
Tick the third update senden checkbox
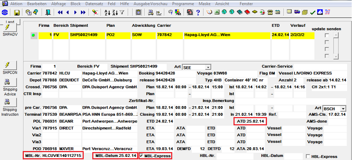[327, 49]
